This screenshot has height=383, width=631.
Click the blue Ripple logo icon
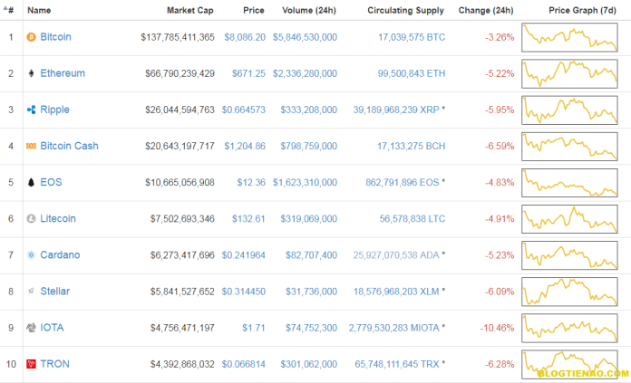[31, 110]
